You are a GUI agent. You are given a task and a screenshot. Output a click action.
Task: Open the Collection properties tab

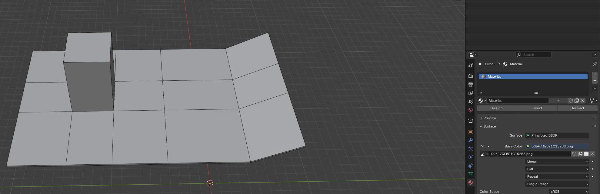pyautogui.click(x=470, y=121)
